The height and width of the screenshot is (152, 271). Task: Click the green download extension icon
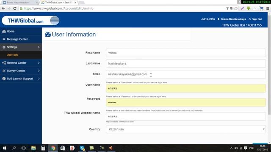point(249,8)
